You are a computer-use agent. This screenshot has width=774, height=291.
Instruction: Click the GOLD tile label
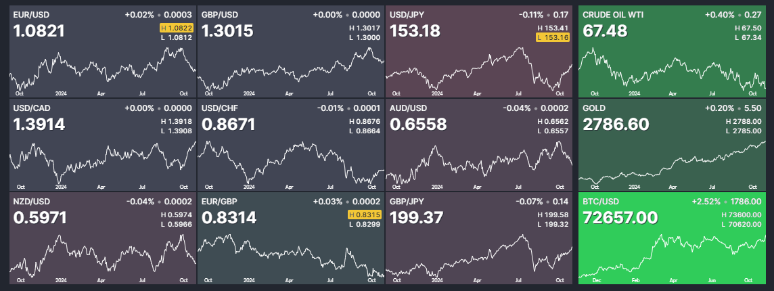click(x=594, y=108)
